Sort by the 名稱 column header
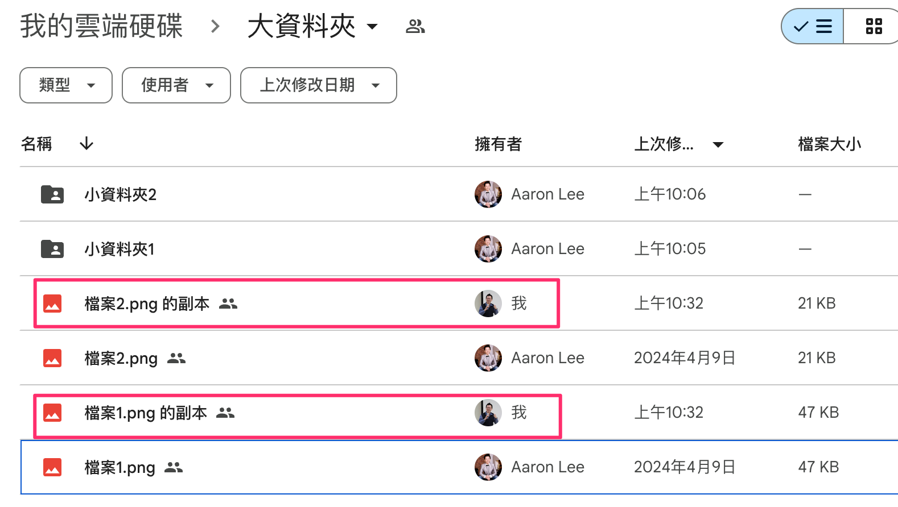This screenshot has width=898, height=507. 36,144
